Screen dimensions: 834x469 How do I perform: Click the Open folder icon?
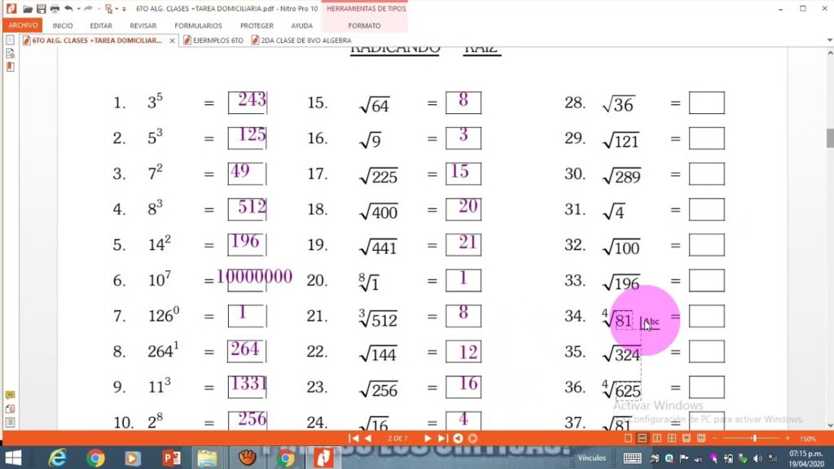coord(29,8)
